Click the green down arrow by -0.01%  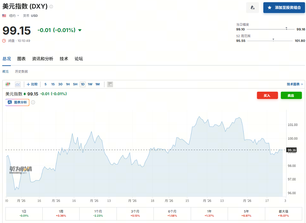pos(80,30)
